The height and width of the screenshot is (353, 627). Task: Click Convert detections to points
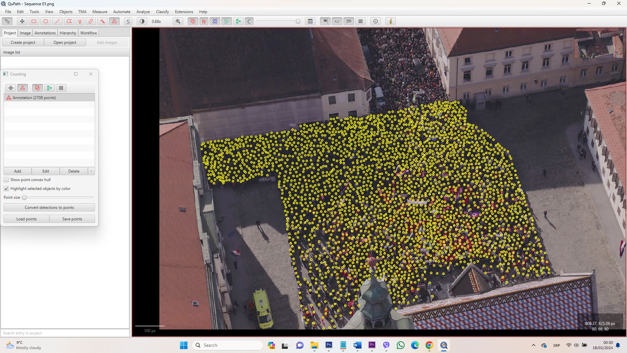49,208
